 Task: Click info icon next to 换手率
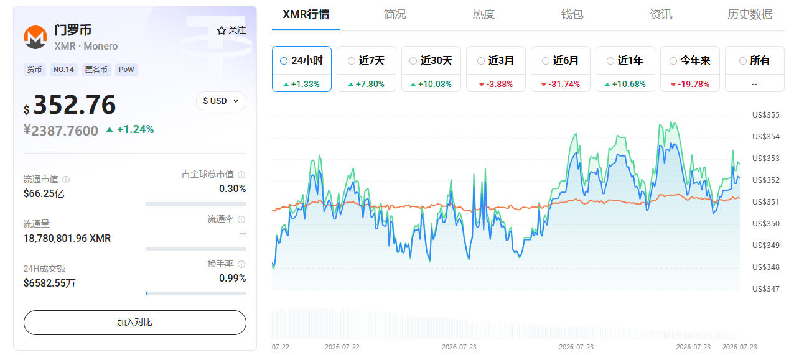click(241, 264)
